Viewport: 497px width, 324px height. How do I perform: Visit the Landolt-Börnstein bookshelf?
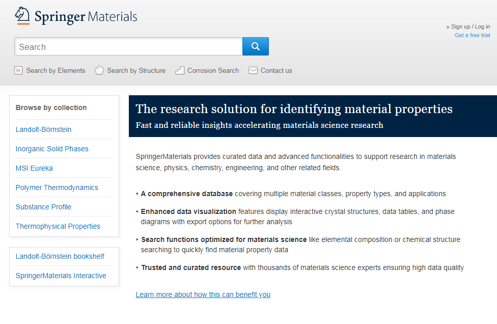[60, 256]
